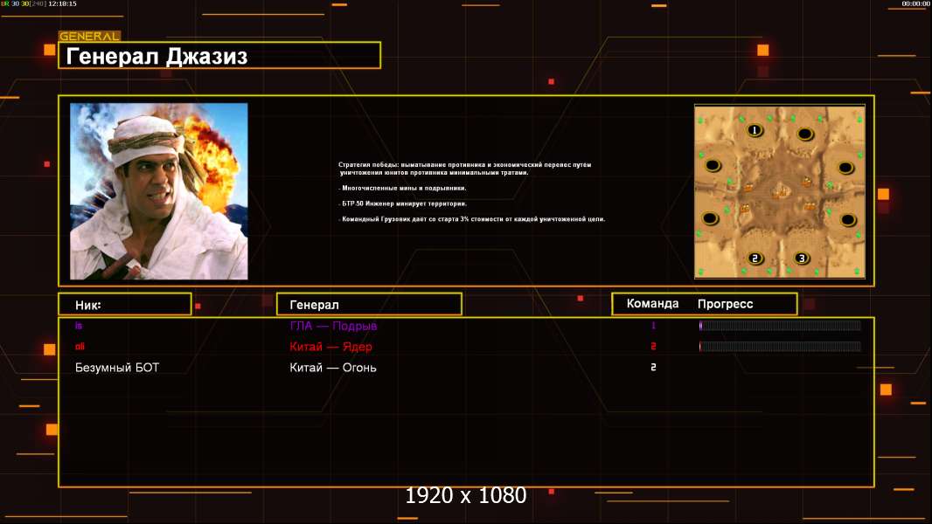Select the empty start slot on the upper-left map edge
Screen dimensions: 932x524
click(713, 166)
